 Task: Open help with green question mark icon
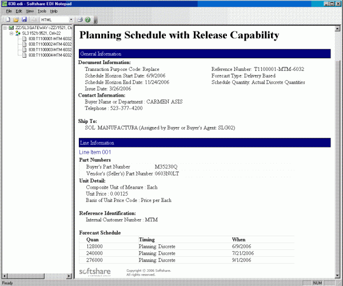click(88, 19)
